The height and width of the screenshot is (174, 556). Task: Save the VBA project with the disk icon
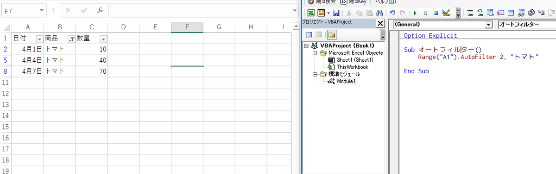pyautogui.click(x=336, y=13)
